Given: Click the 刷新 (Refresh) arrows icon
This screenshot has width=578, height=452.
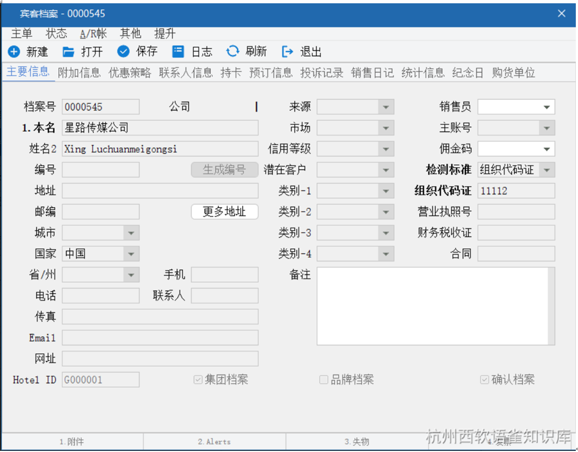Looking at the screenshot, I should pyautogui.click(x=233, y=52).
